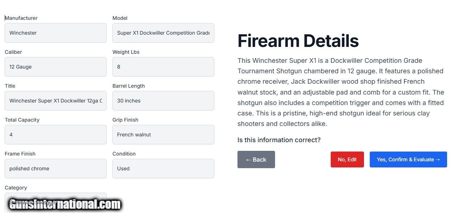Screen dimensions: 463x223
Task: Click the Manufacturer label text
Action: tap(21, 18)
